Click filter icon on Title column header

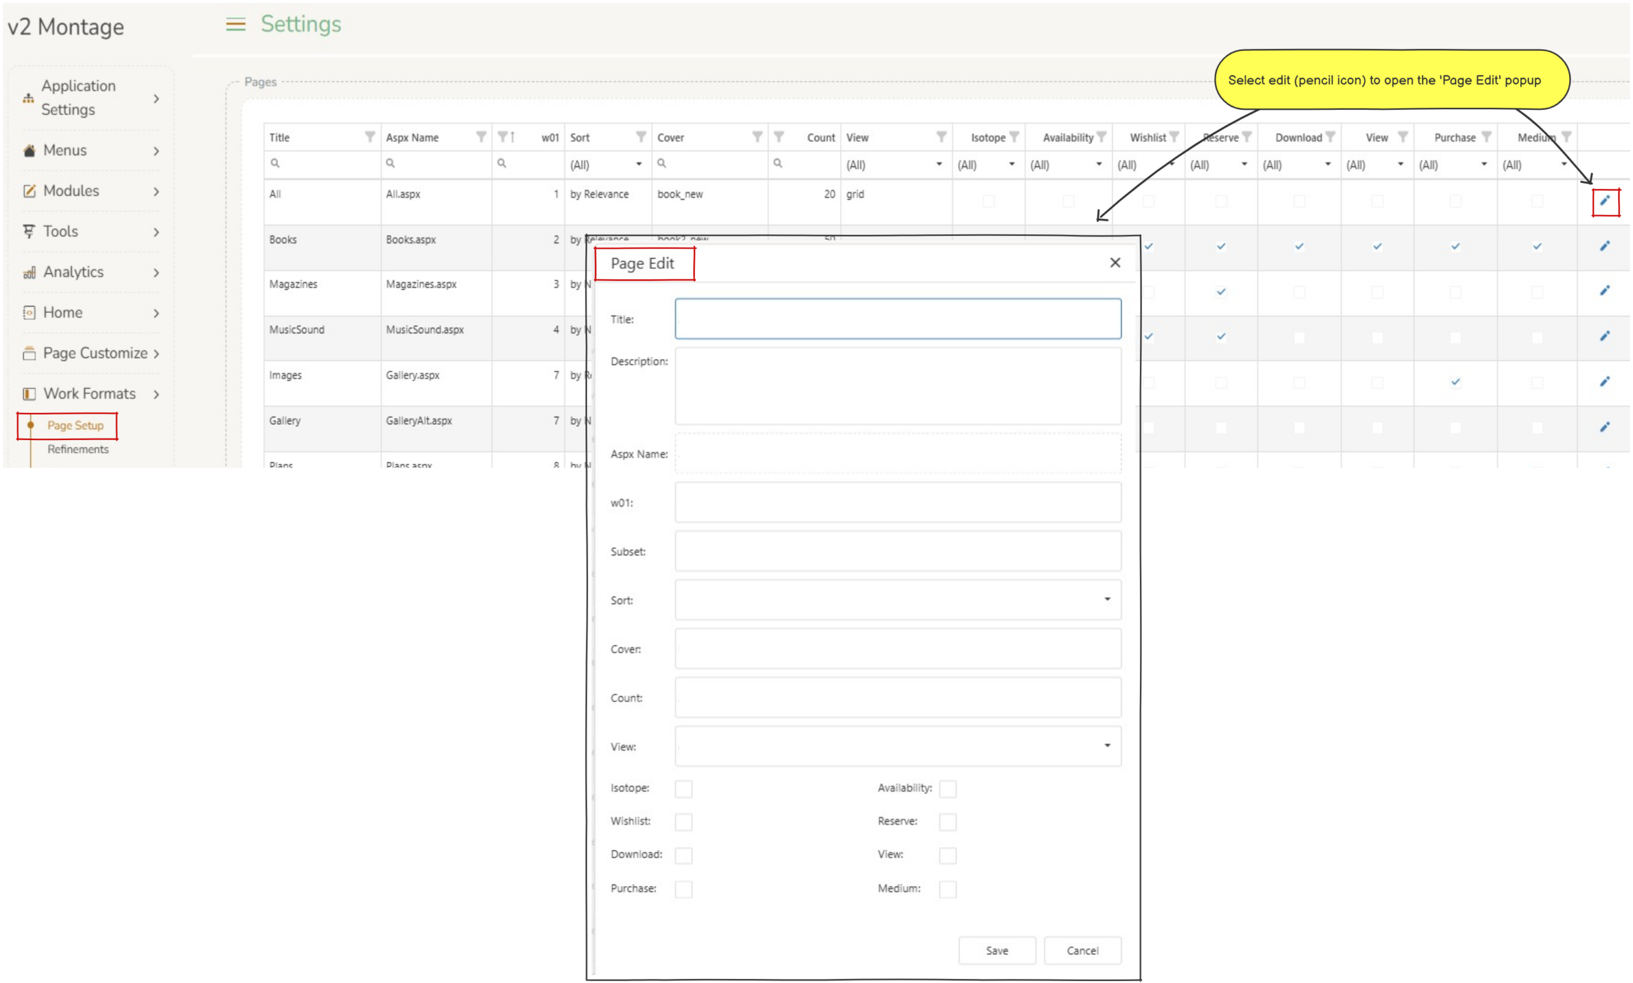coord(369,137)
